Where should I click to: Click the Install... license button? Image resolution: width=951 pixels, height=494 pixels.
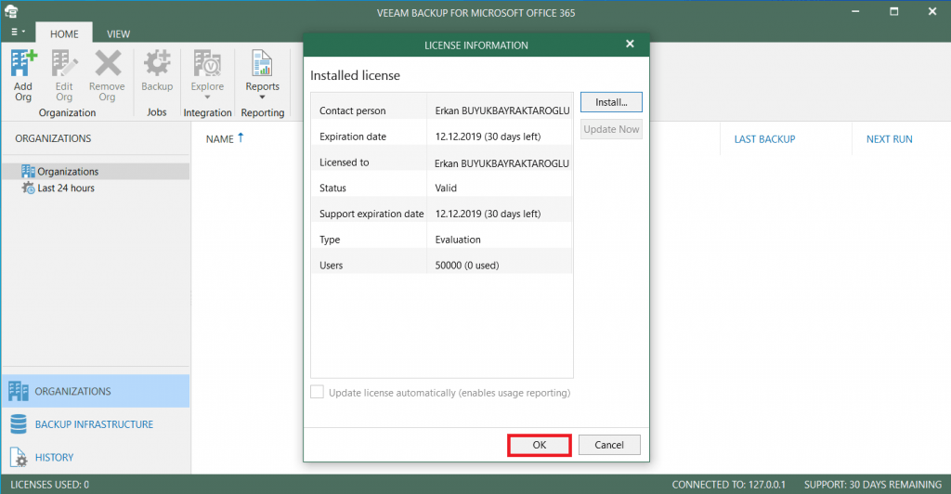coord(611,102)
